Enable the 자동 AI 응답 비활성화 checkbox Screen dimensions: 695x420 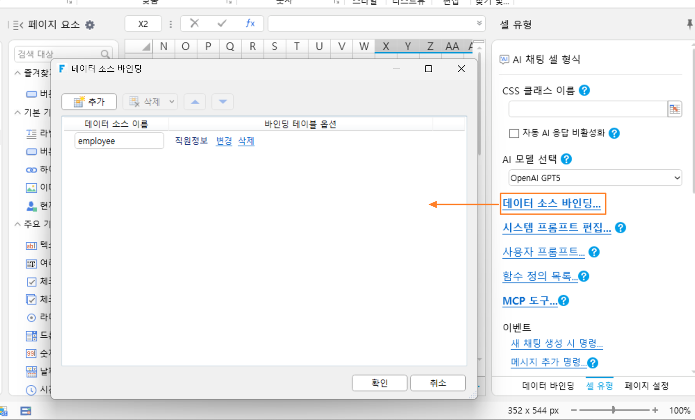(x=514, y=133)
